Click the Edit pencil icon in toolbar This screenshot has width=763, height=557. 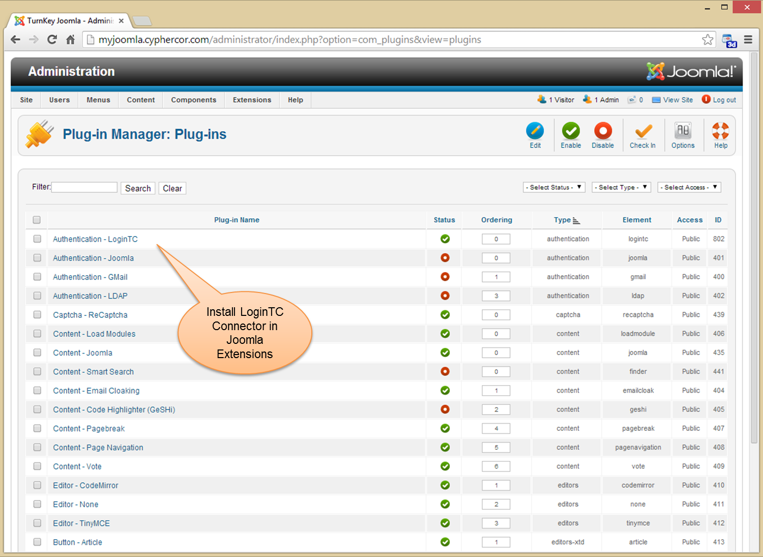point(535,132)
